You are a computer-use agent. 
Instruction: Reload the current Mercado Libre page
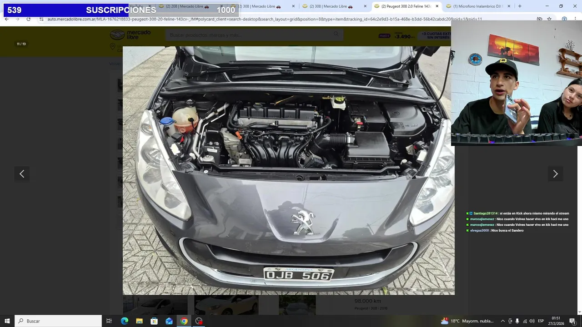click(x=28, y=19)
